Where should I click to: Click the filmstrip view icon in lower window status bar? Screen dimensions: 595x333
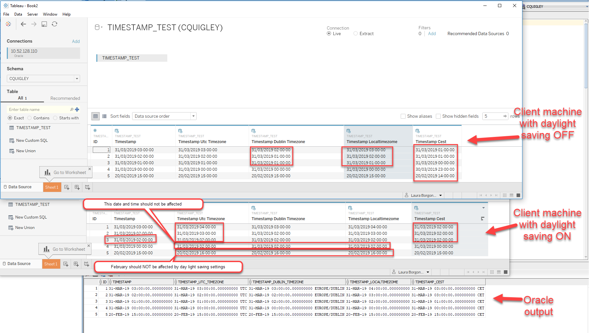499,272
